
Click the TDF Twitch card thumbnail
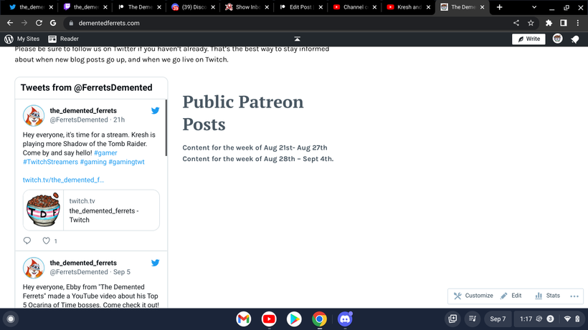pyautogui.click(x=43, y=210)
